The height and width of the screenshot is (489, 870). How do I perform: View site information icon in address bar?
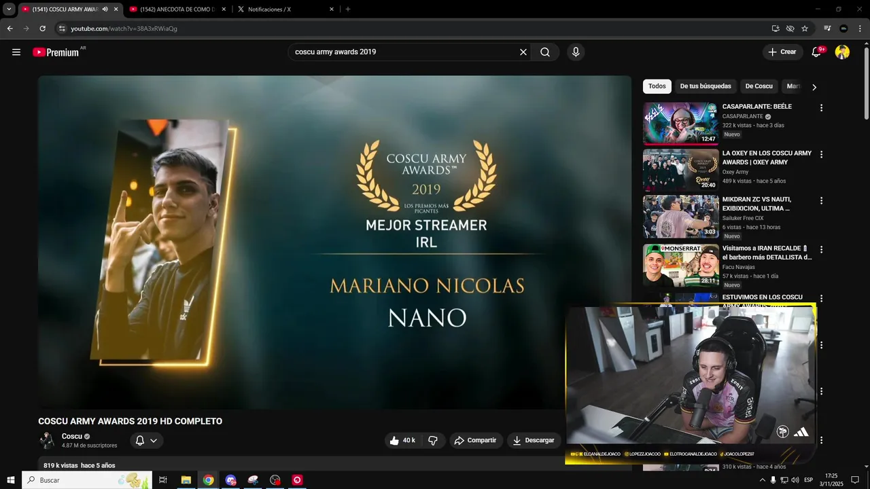pos(62,29)
